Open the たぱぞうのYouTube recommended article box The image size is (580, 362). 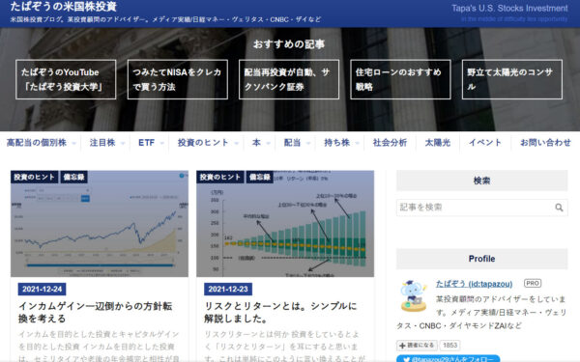point(66,79)
